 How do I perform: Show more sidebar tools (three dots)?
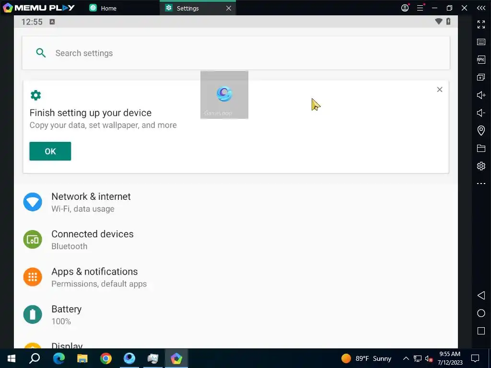click(481, 184)
